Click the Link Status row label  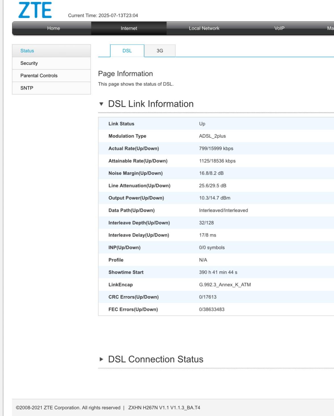tap(121, 124)
